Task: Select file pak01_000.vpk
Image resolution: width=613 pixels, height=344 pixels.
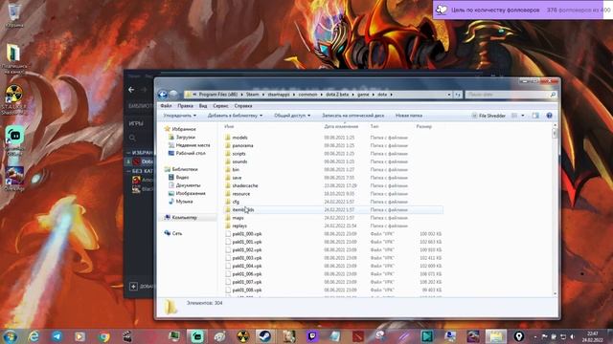Action: [x=243, y=234]
